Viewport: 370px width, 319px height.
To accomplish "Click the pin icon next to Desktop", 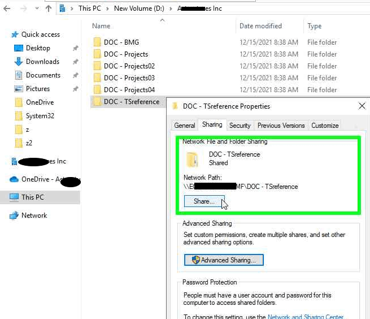I will click(75, 48).
